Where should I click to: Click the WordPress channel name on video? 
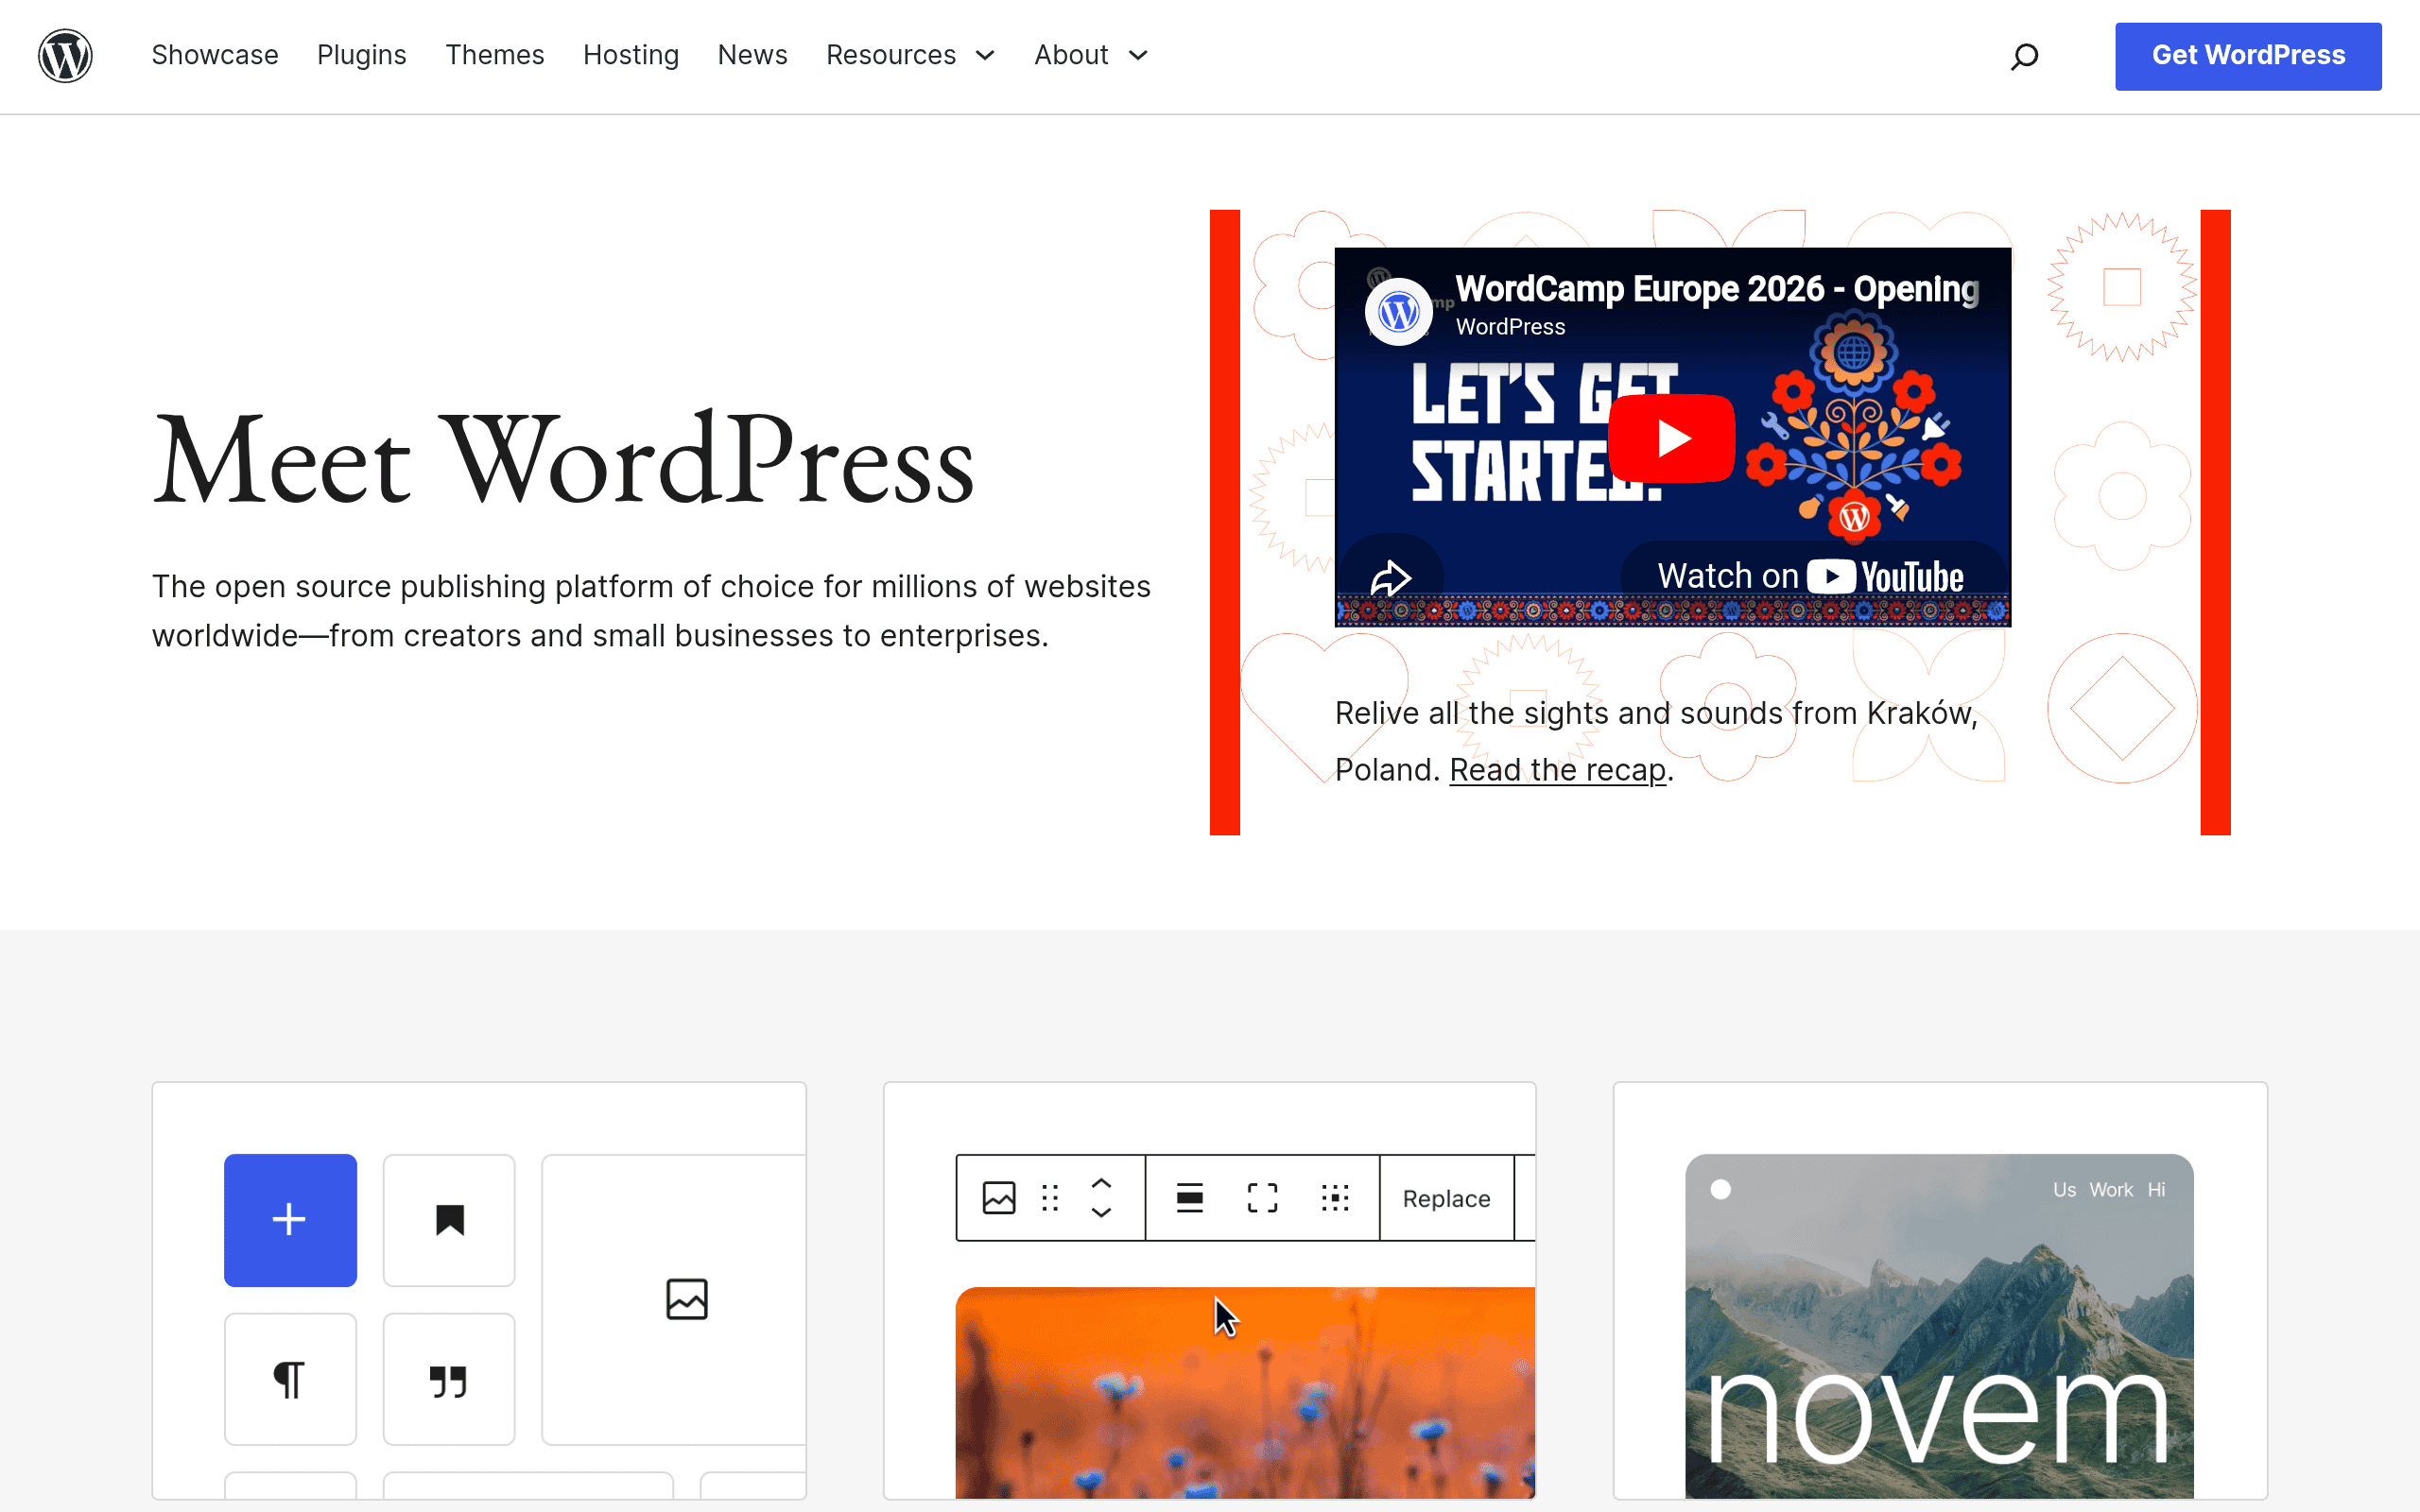1510,327
